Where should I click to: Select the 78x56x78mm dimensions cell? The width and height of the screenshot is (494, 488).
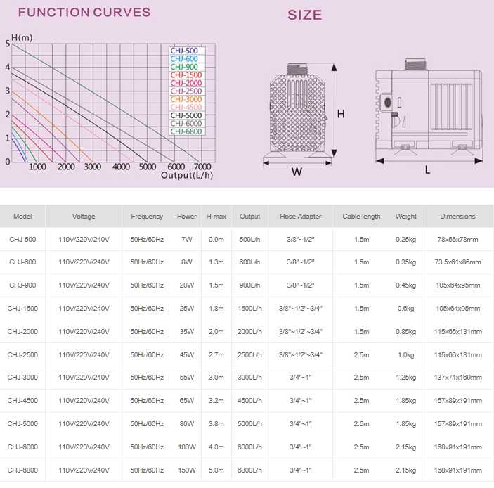457,240
